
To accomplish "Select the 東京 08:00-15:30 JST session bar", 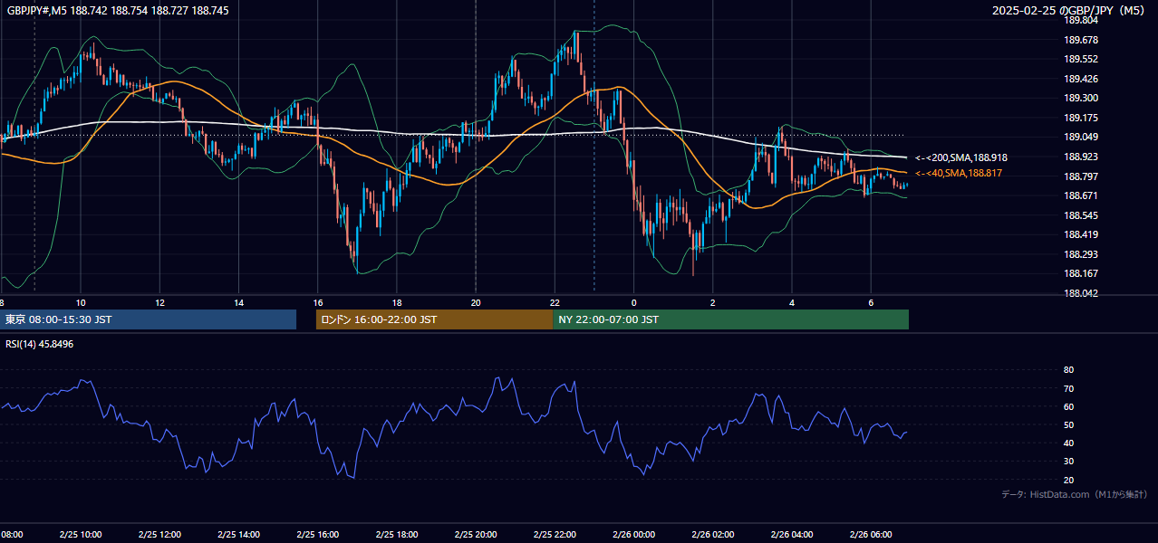I will (148, 319).
